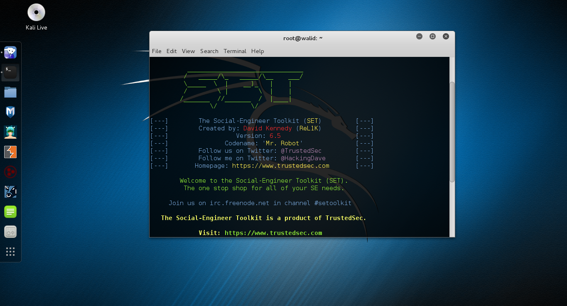Open the BeEF icon in the dock
Screen dimensions: 567x306
coord(10,192)
